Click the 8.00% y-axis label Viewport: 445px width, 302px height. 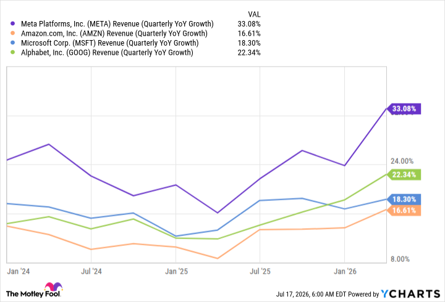[400, 259]
